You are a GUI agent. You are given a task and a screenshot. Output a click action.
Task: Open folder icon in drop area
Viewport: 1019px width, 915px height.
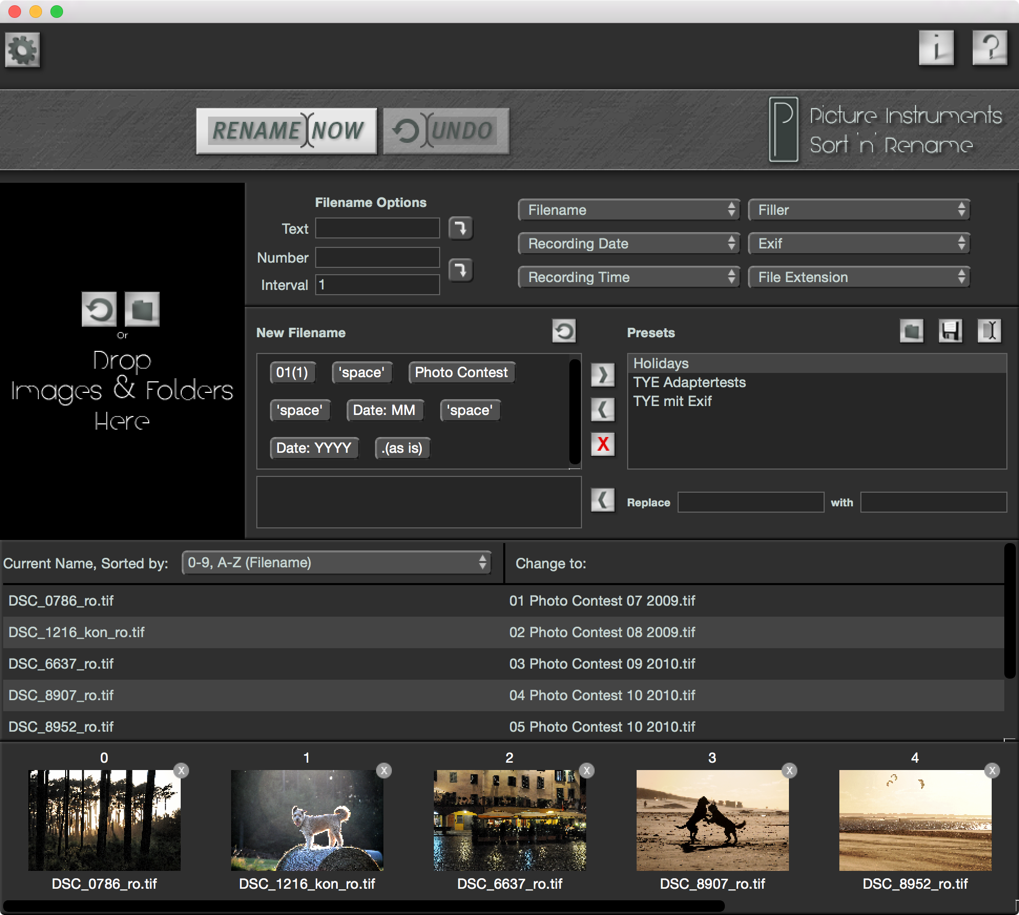click(142, 309)
